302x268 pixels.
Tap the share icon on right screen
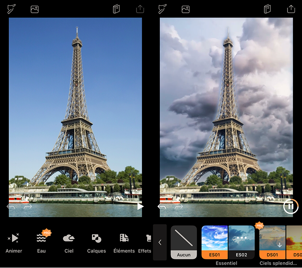point(291,9)
